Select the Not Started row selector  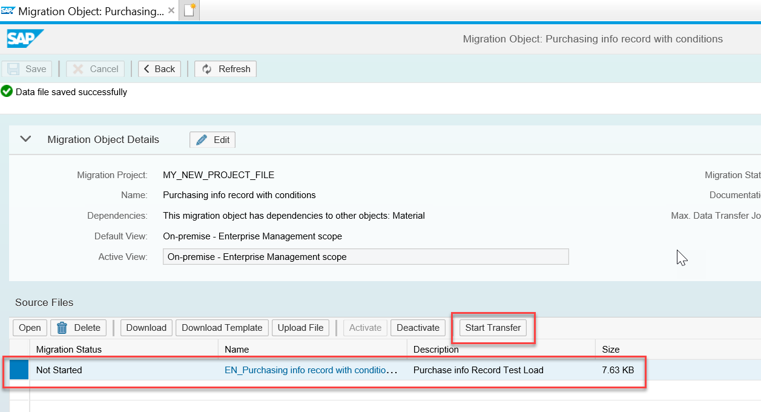tap(19, 370)
